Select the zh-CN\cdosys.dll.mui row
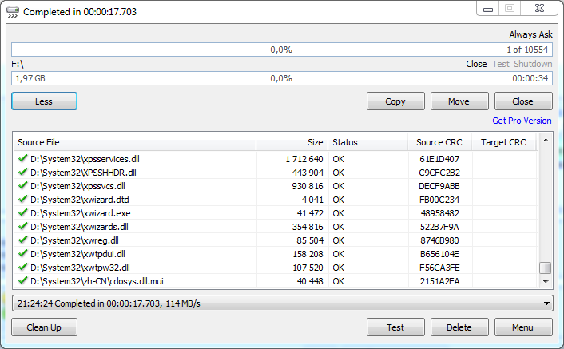Viewport: 564px width, 349px height. click(275, 281)
